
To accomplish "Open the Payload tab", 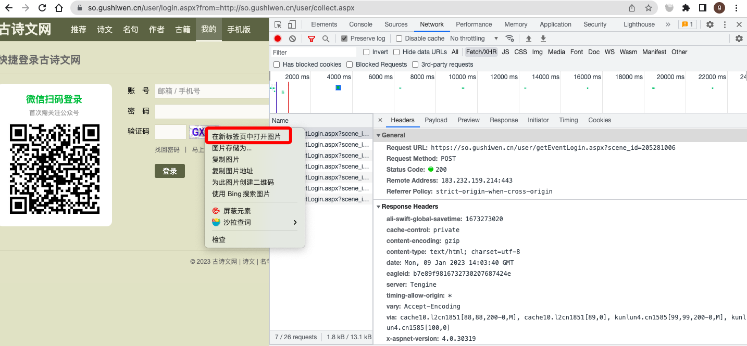I will pos(436,120).
